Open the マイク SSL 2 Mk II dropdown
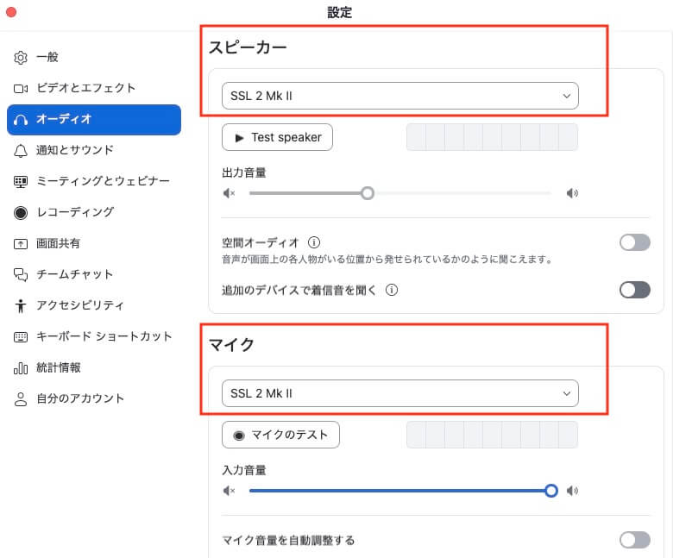This screenshot has height=558, width=673. coord(399,393)
